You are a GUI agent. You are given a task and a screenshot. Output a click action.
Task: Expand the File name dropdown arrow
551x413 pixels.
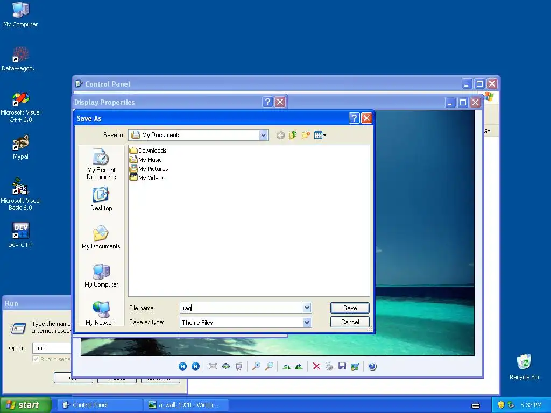click(x=307, y=308)
